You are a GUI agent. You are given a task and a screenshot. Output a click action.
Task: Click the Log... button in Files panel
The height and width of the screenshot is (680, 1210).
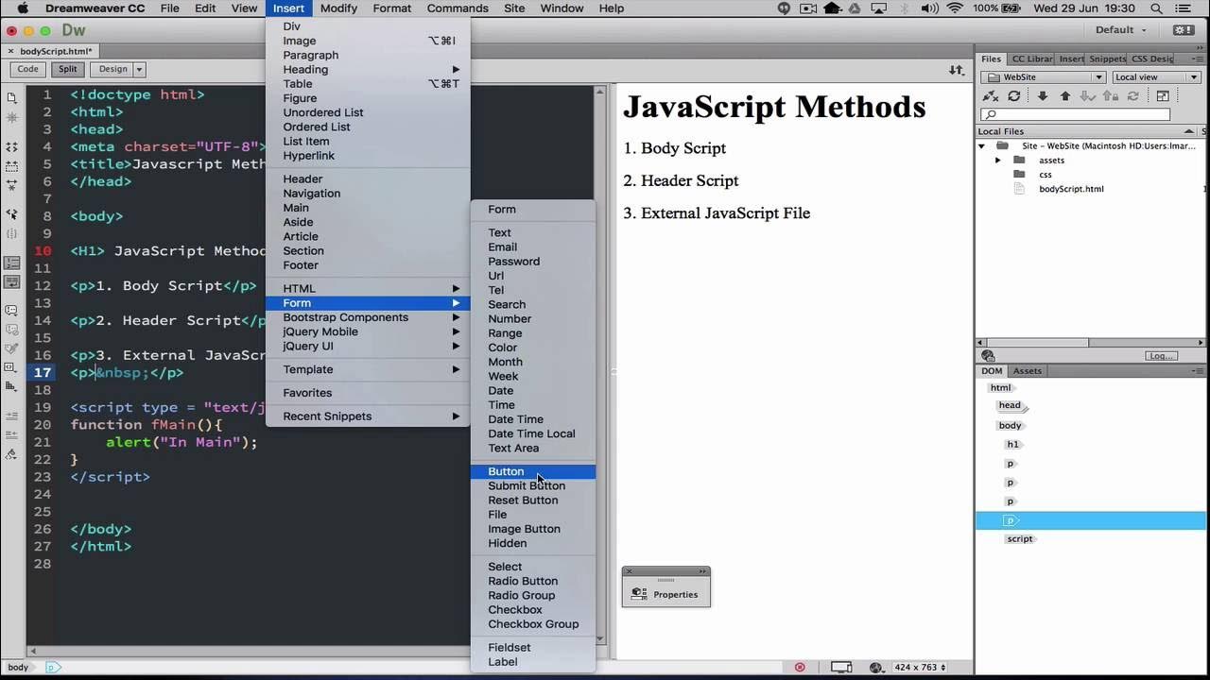point(1162,356)
